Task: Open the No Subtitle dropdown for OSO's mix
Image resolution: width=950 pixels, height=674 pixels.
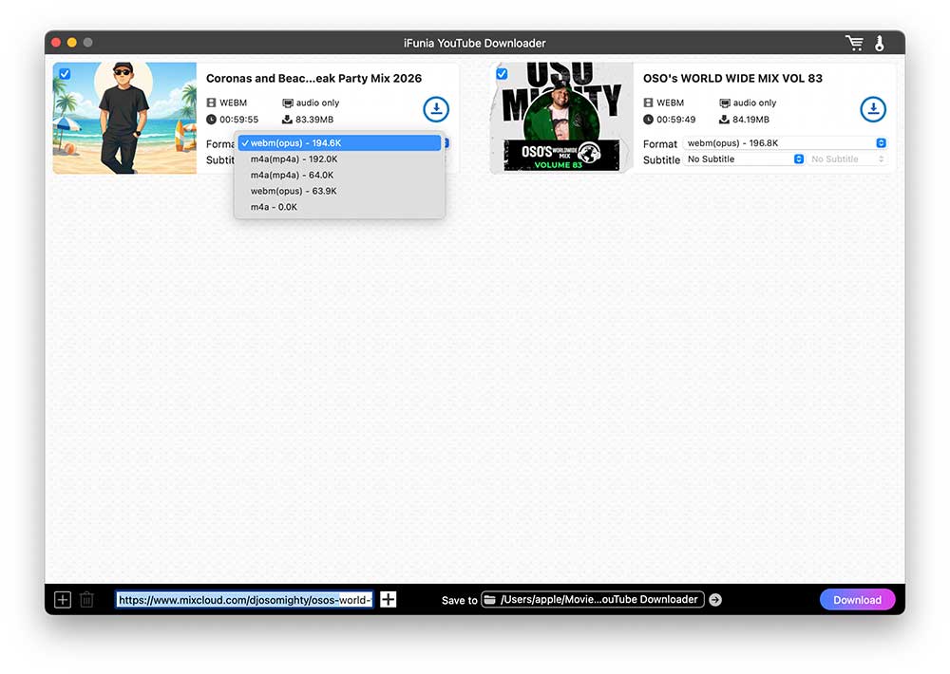Action: [745, 159]
